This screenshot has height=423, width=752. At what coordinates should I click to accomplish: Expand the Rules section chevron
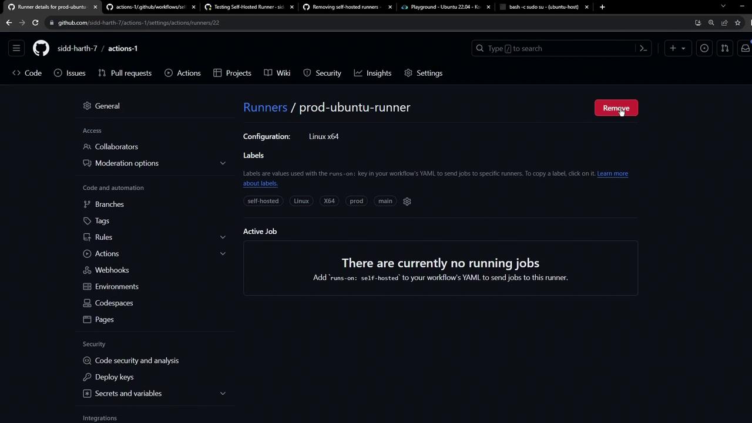tap(223, 237)
